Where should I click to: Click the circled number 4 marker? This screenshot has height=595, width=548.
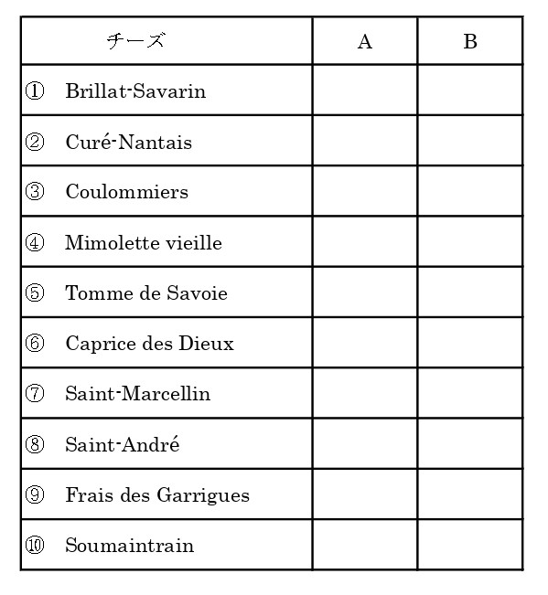[35, 242]
